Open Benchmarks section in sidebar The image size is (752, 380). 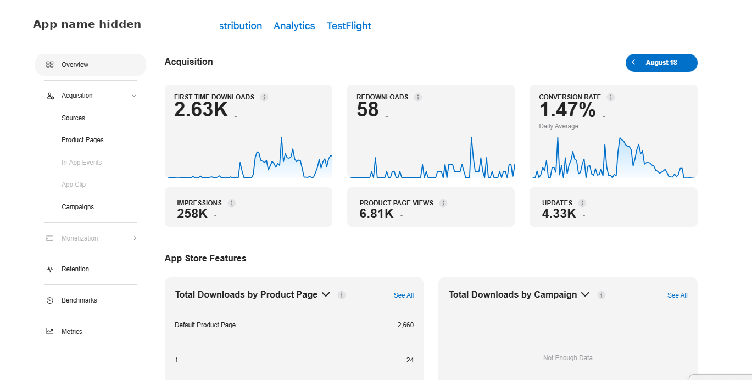[79, 300]
